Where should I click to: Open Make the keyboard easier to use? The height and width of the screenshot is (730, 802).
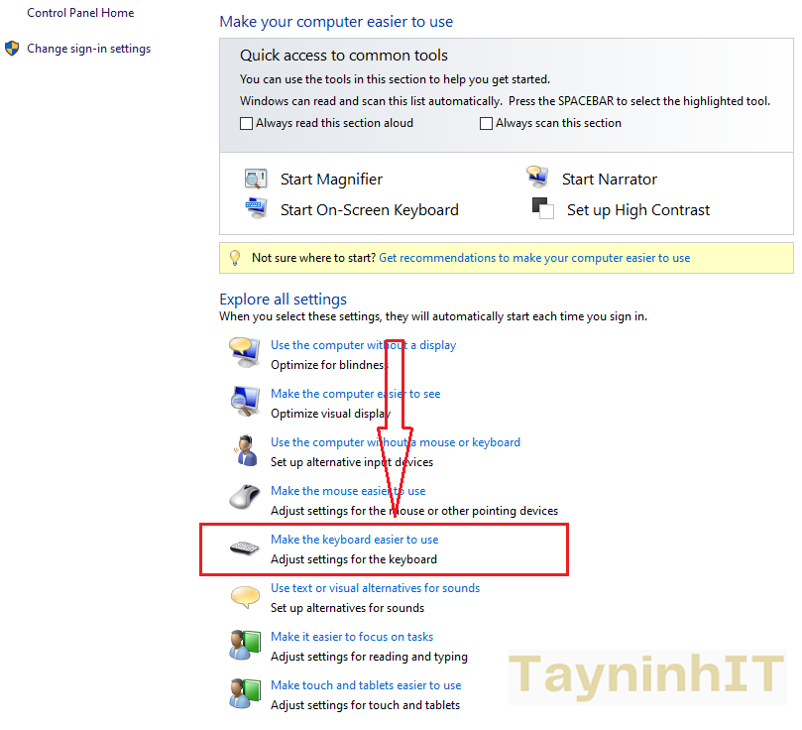[354, 540]
